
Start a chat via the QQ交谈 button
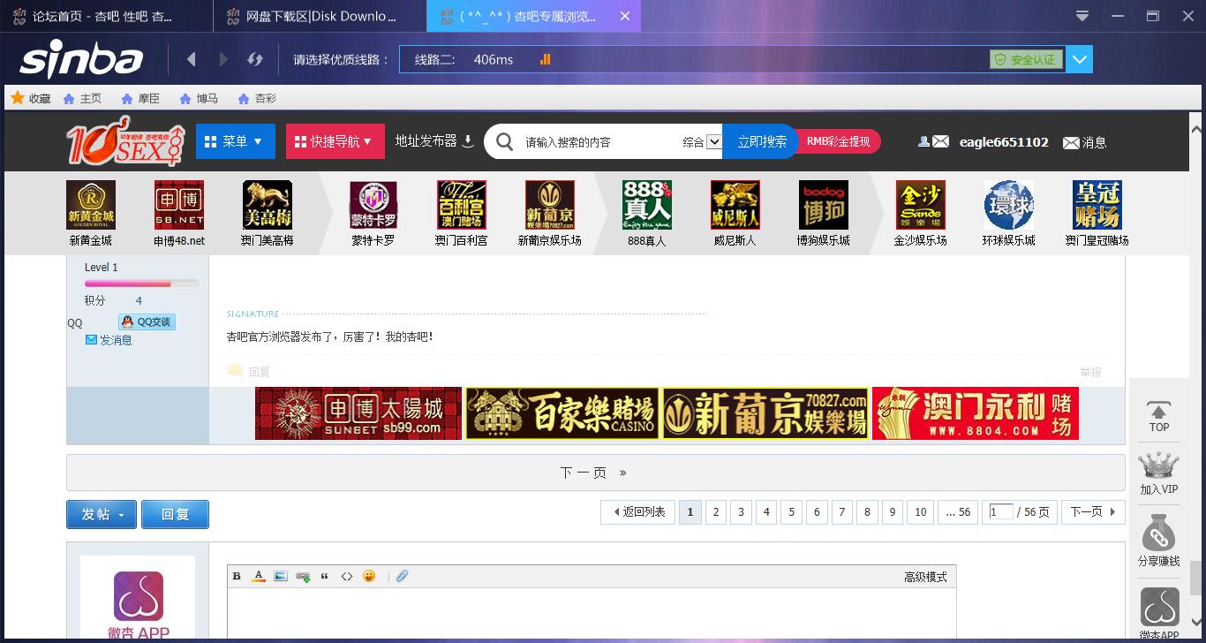[x=147, y=321]
